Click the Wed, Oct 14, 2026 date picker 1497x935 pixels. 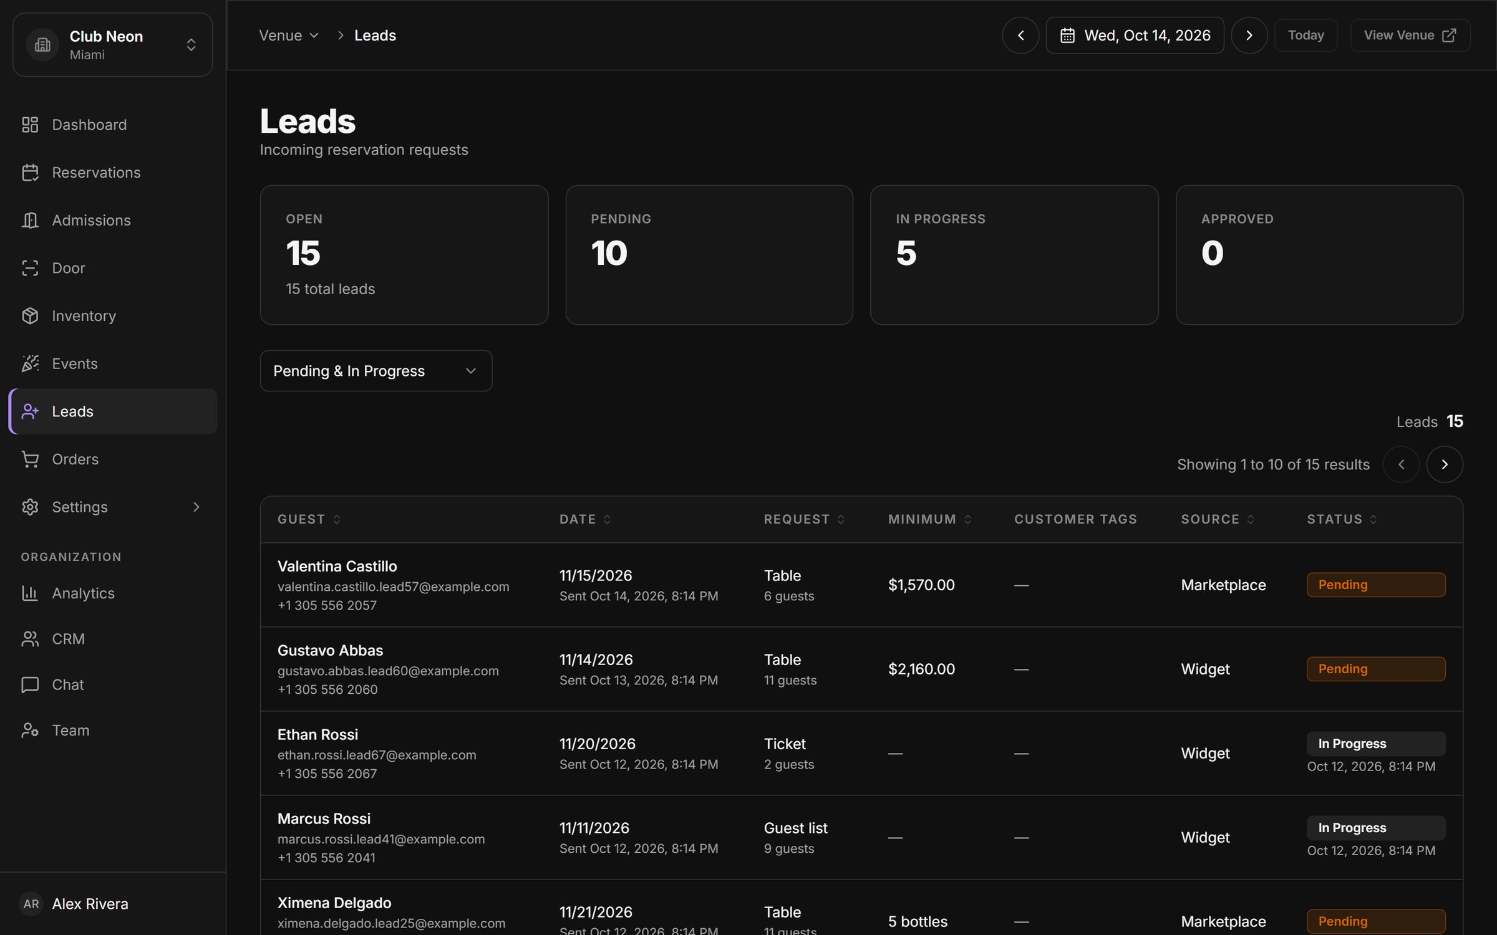tap(1135, 36)
